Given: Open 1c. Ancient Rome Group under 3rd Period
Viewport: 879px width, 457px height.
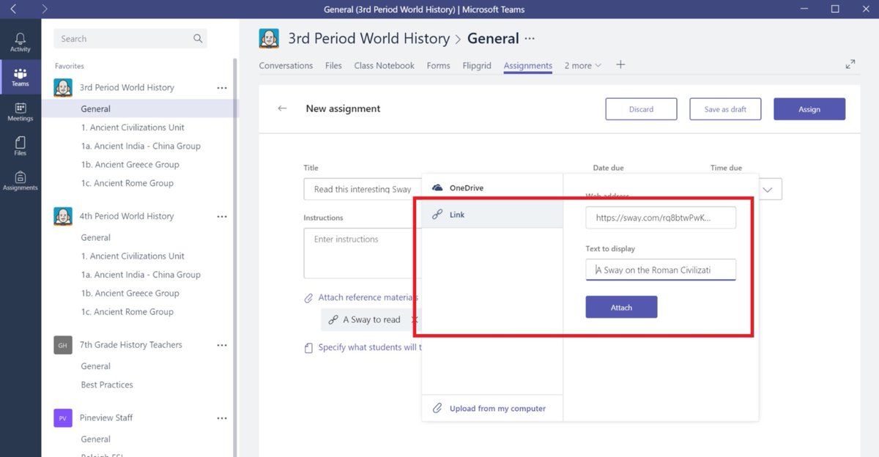Looking at the screenshot, I should [127, 183].
